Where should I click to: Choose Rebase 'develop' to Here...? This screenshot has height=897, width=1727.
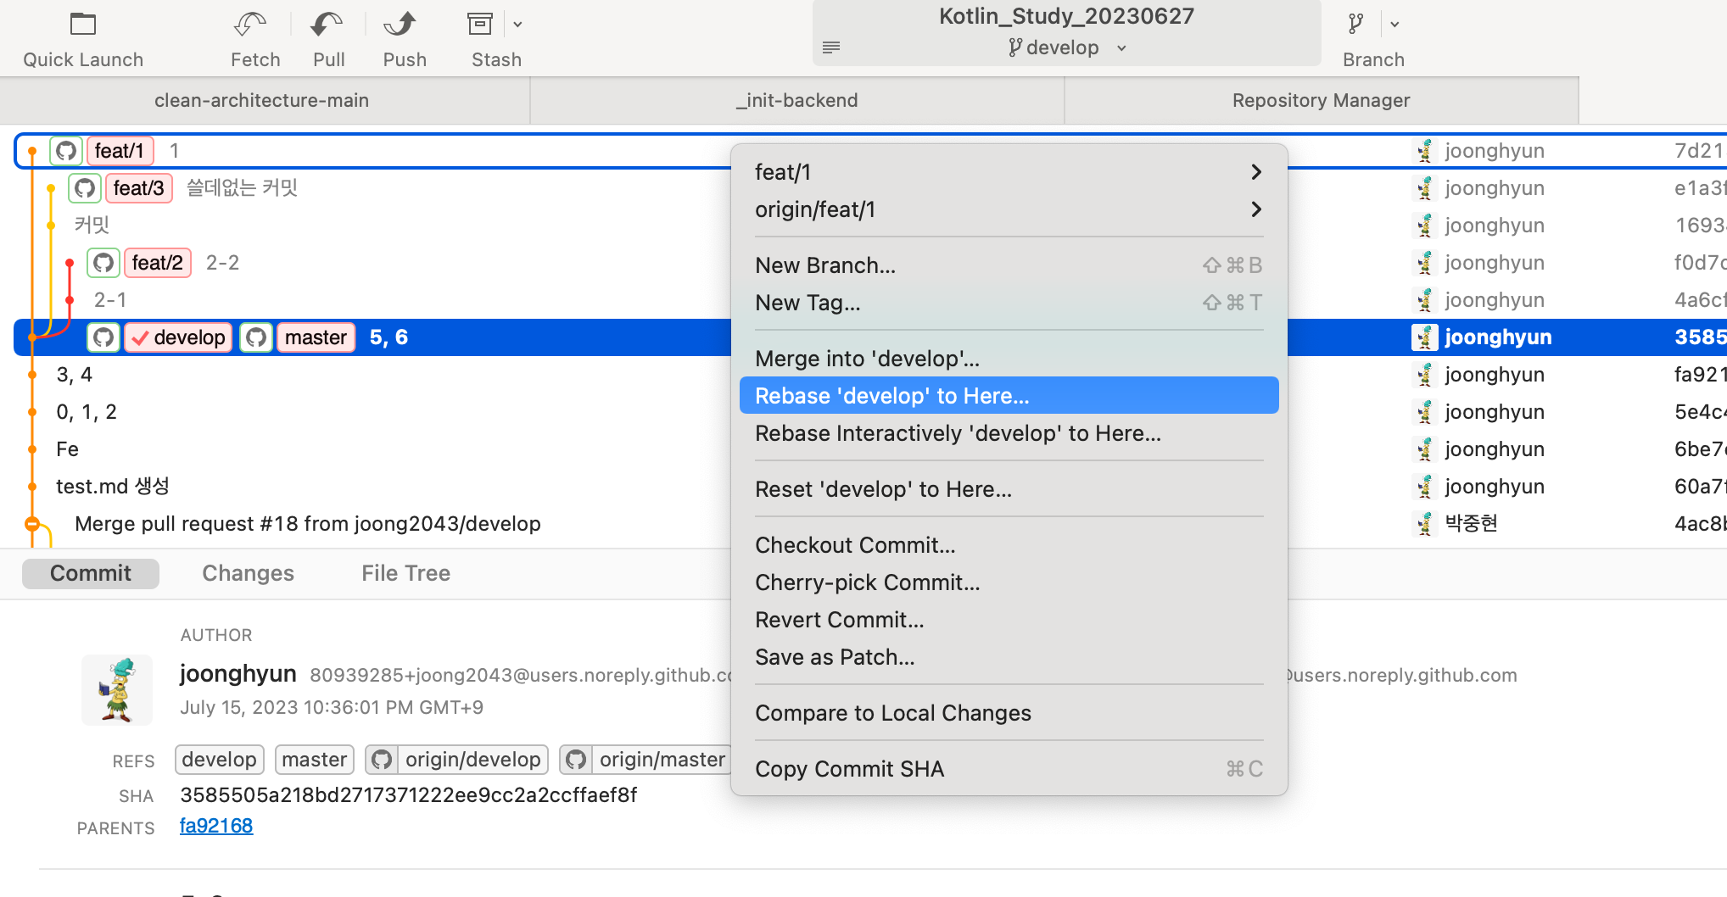[x=1009, y=396]
